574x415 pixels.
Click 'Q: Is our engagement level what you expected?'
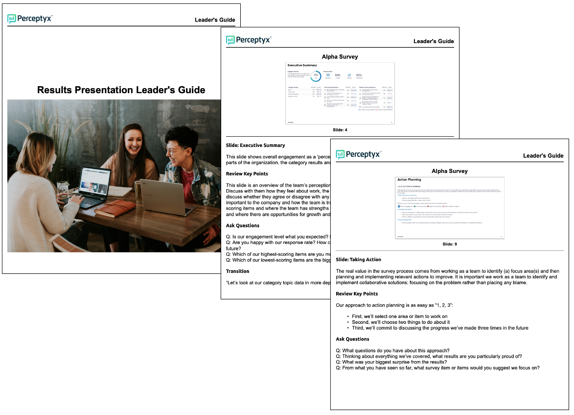[x=277, y=237]
